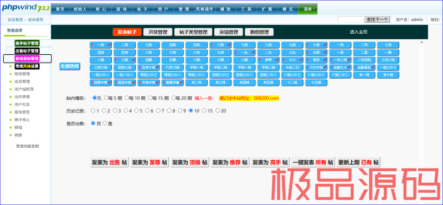Click the 发表为 推荐 帖 button

[230, 162]
